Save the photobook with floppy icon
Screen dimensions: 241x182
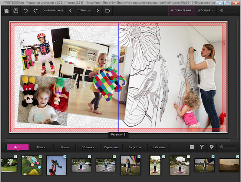[16, 11]
